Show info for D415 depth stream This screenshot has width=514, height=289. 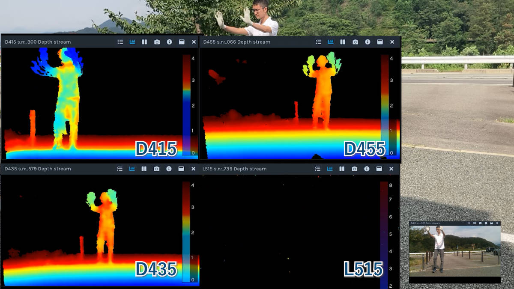tap(169, 42)
